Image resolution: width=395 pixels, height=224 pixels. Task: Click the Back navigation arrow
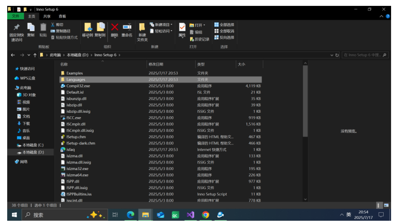tap(13, 55)
